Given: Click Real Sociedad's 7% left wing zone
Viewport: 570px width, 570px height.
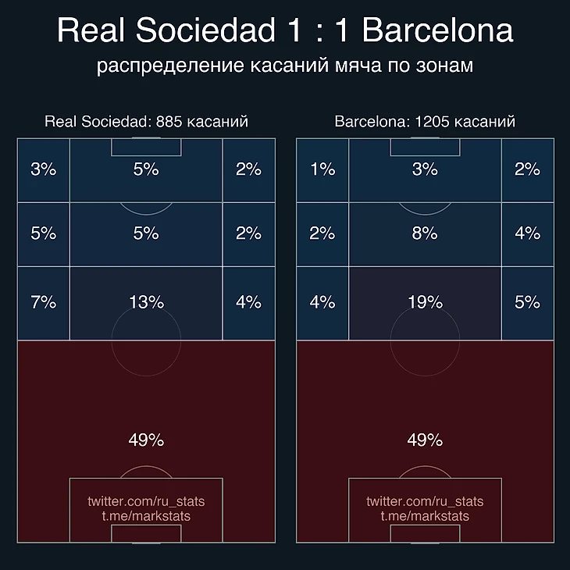Looking at the screenshot, I should click(x=43, y=303).
